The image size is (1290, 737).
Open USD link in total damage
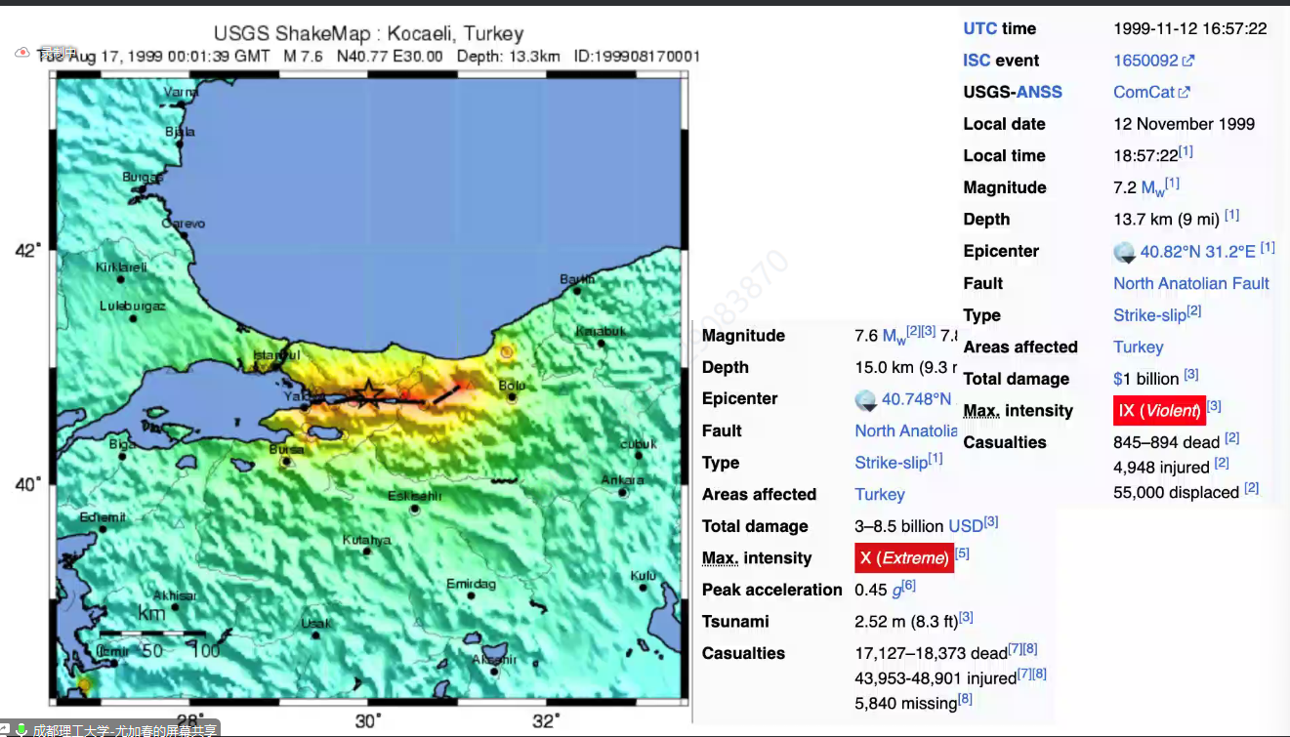(x=966, y=526)
